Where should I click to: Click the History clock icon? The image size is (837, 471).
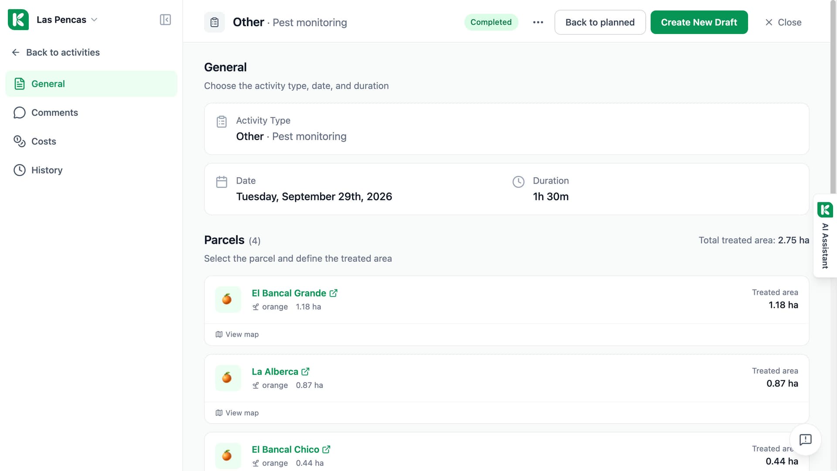tap(20, 170)
